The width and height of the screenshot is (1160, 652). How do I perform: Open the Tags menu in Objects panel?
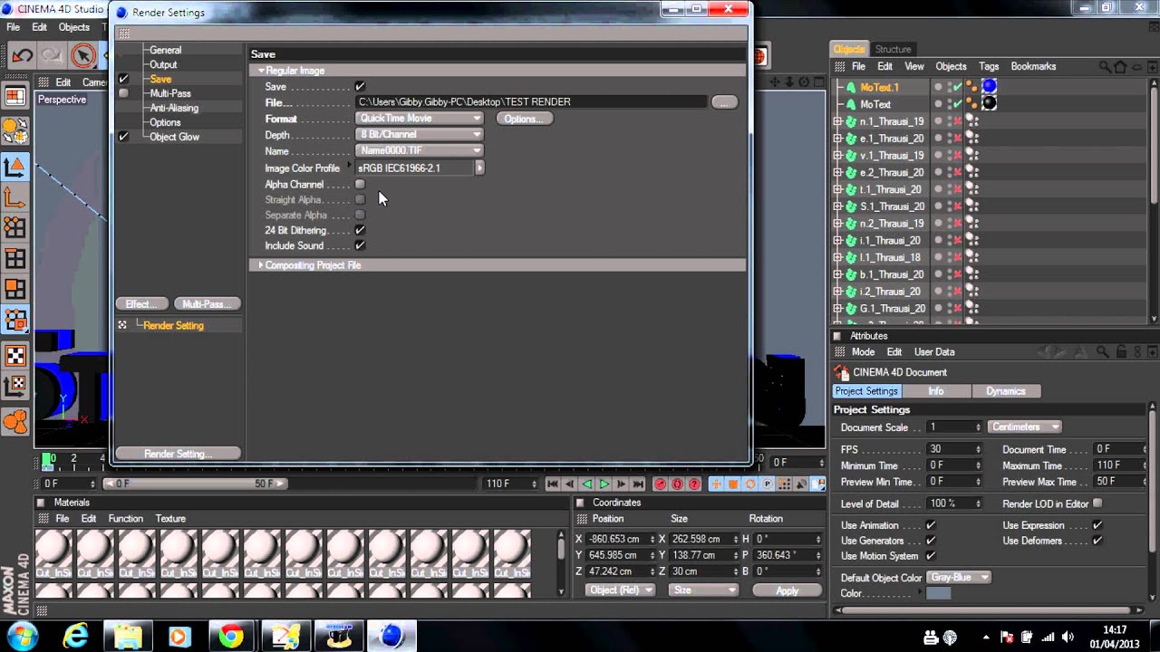tap(989, 66)
